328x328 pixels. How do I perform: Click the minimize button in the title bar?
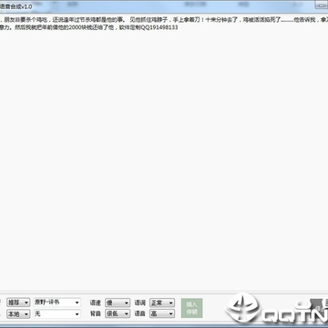(x=322, y=5)
